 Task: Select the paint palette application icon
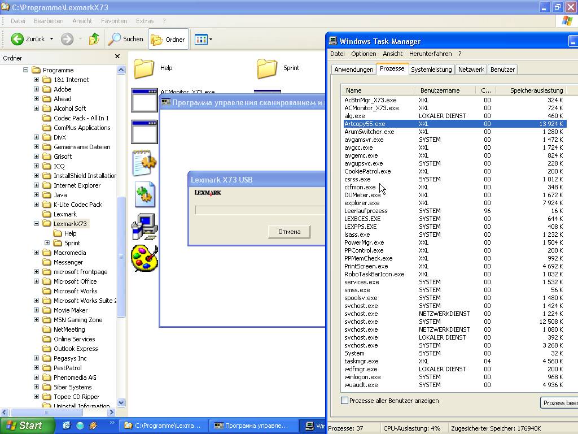point(144,258)
